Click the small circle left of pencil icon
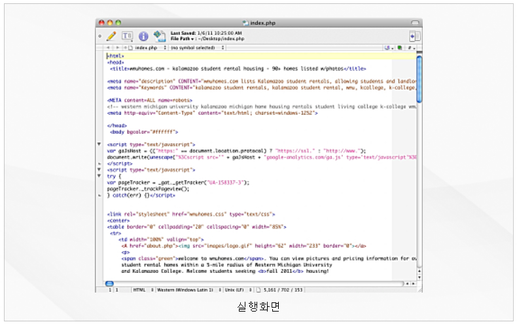This screenshot has width=517, height=324. (x=100, y=36)
